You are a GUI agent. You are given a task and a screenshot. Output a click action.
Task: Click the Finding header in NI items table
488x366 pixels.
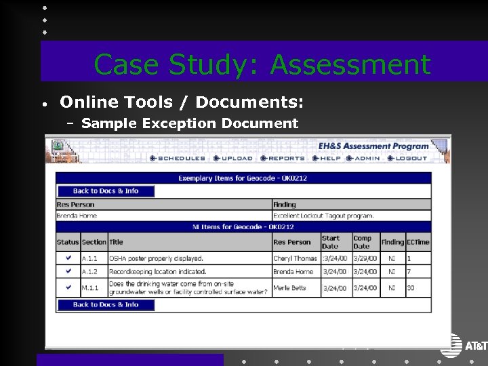coord(392,242)
